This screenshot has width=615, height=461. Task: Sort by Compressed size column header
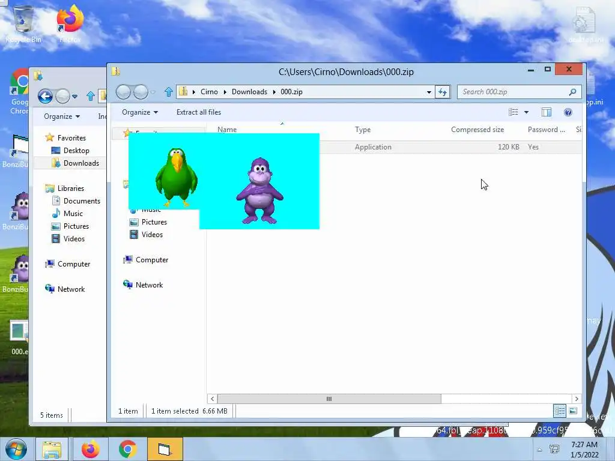pyautogui.click(x=477, y=130)
